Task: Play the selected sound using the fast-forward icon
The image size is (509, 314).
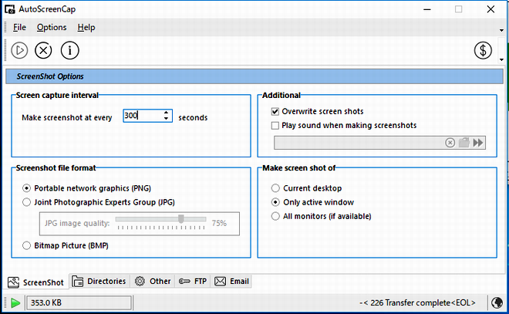Action: (x=478, y=143)
